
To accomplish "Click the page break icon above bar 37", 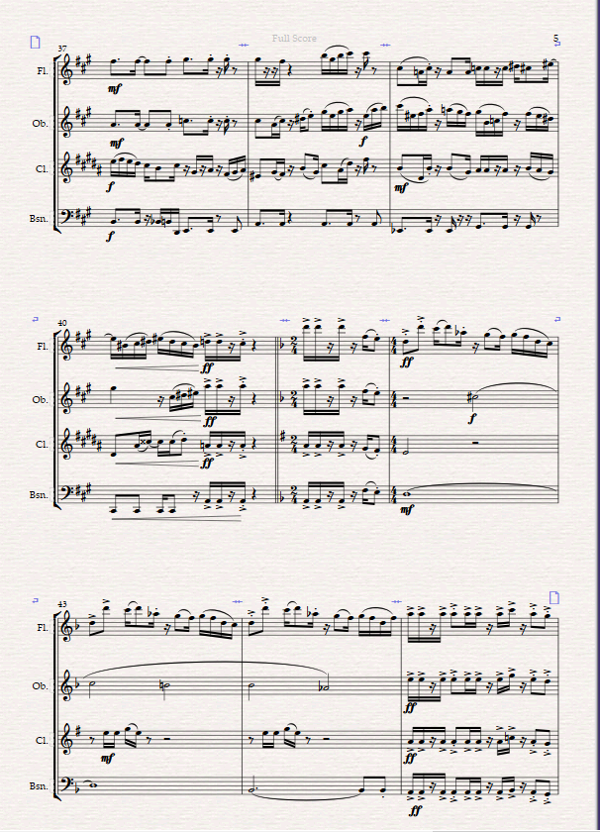I will tap(35, 42).
